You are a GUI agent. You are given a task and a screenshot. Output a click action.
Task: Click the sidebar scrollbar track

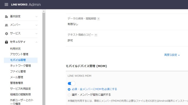pyautogui.click(x=44, y=59)
